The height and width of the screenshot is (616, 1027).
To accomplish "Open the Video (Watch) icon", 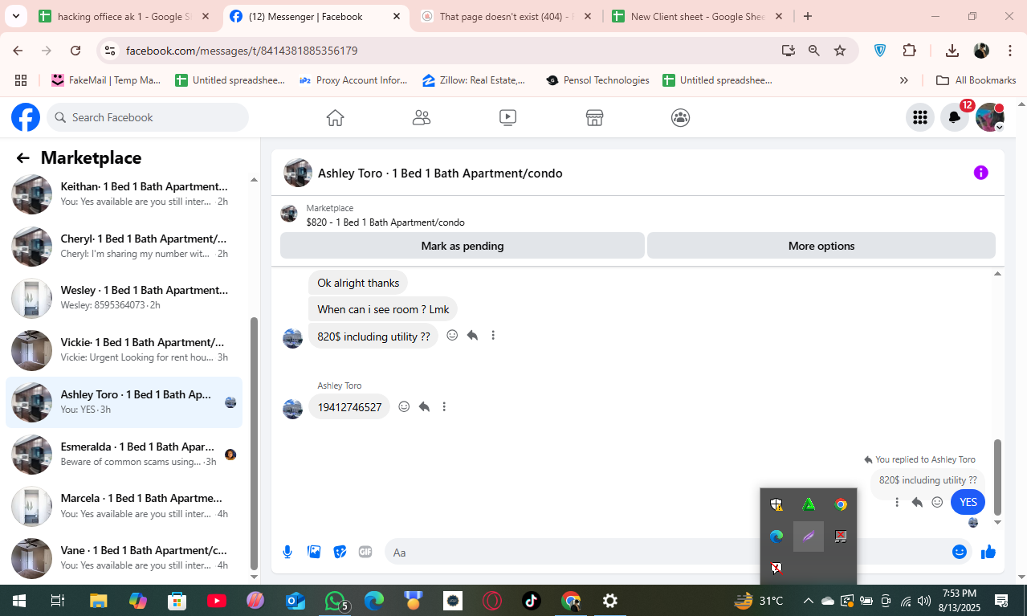I will pyautogui.click(x=507, y=118).
